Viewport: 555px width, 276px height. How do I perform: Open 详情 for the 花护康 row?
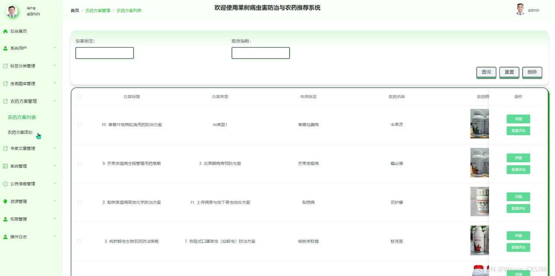(x=518, y=197)
